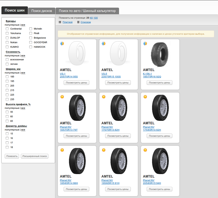
Task: Switch to the Поиск дисков tab
Action: click(42, 11)
